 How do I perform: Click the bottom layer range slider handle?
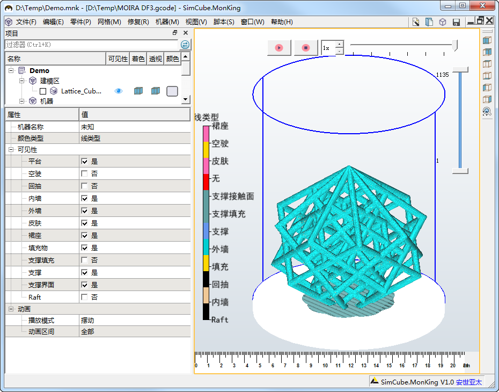coord(460,171)
